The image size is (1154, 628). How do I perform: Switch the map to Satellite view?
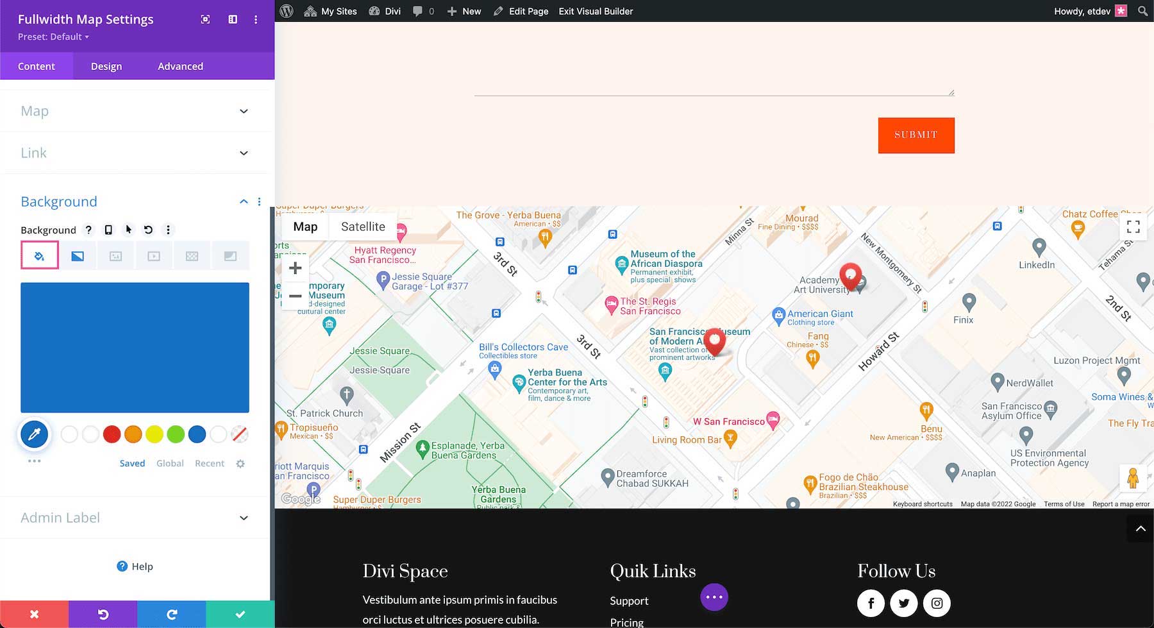(362, 226)
